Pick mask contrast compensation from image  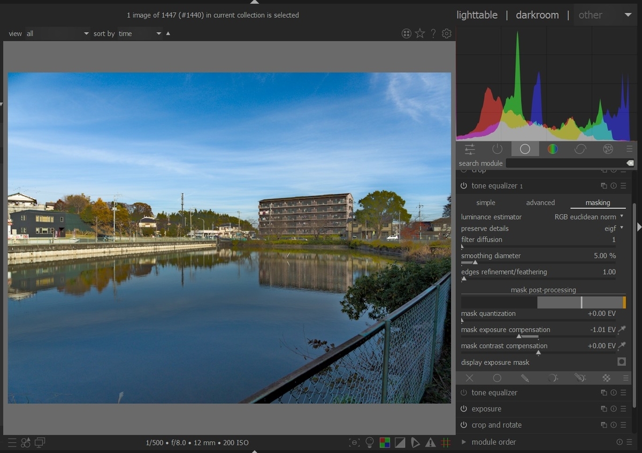click(622, 346)
